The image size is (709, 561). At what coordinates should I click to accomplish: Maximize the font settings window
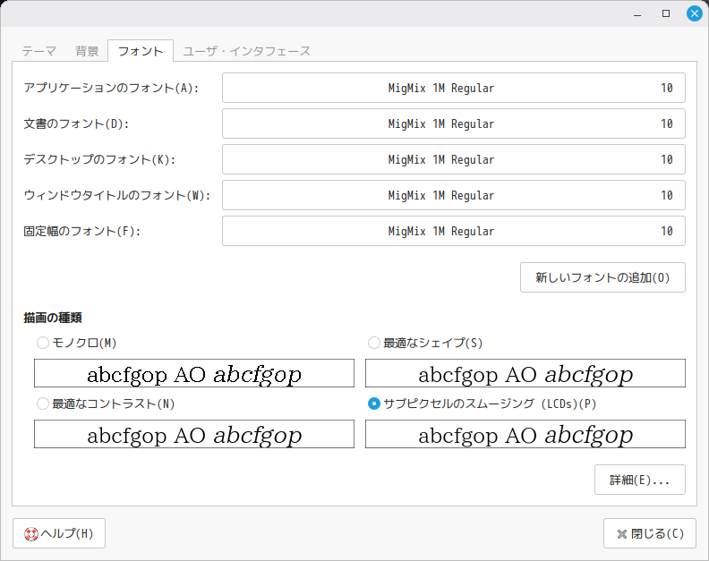[666, 13]
